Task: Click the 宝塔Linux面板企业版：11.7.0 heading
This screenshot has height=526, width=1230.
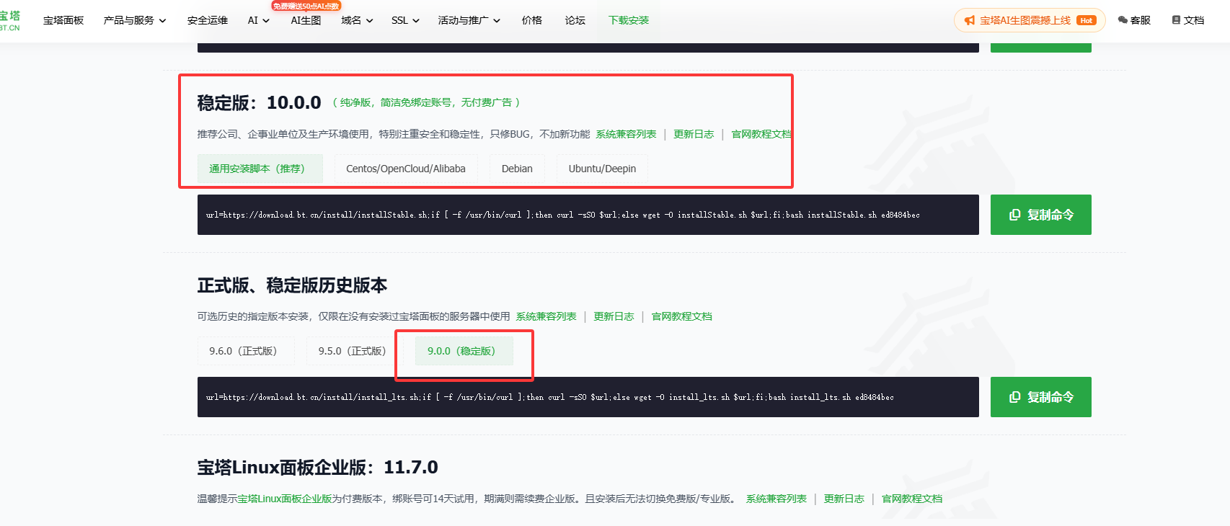Action: (317, 467)
